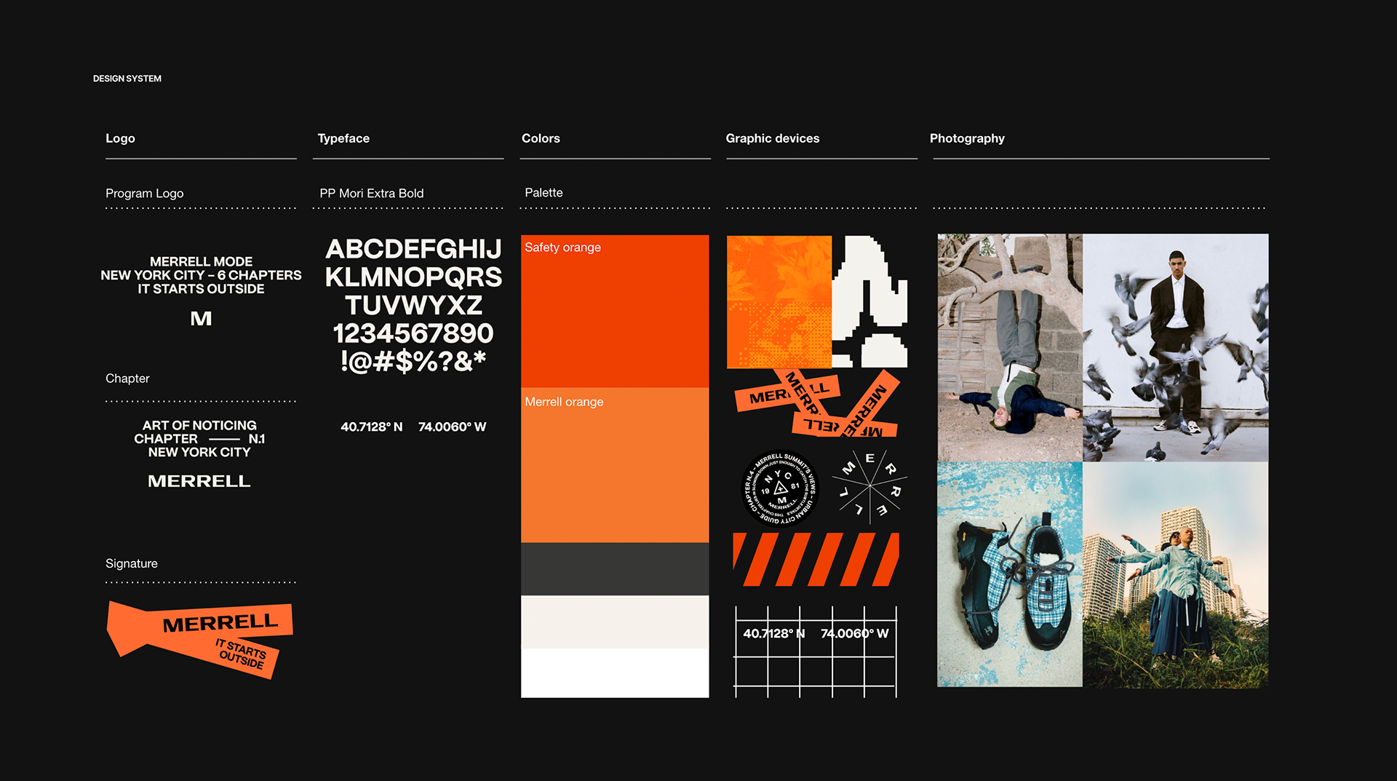Select the Colors column heading
This screenshot has width=1397, height=781.
pos(541,138)
